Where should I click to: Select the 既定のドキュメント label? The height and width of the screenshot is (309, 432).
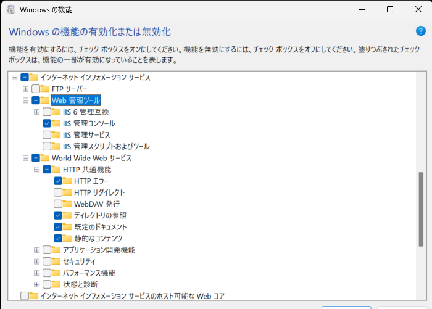[x=100, y=227]
